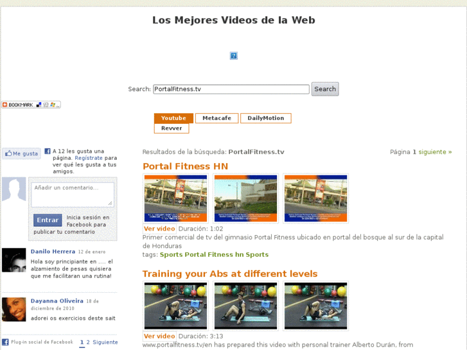Open second Portal Fitness HN thumbnail

pyautogui.click(x=246, y=198)
